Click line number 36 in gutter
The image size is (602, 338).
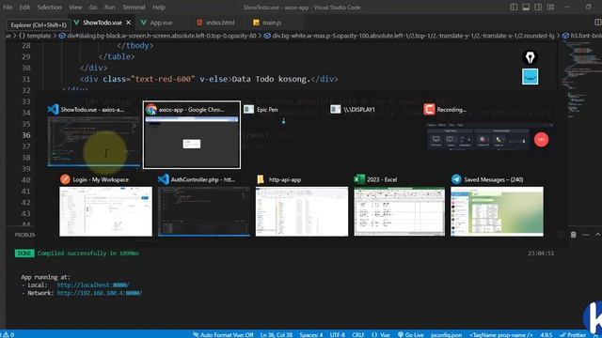[x=26, y=135]
